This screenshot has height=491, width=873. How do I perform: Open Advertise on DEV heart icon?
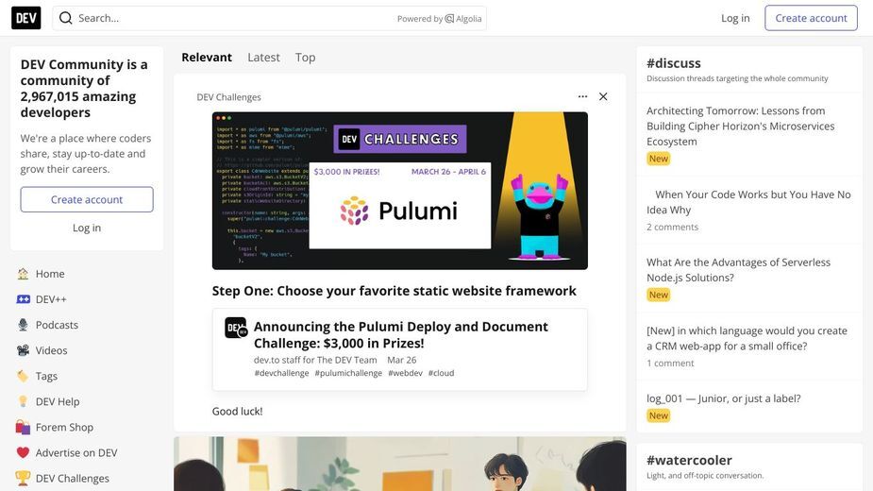23,452
